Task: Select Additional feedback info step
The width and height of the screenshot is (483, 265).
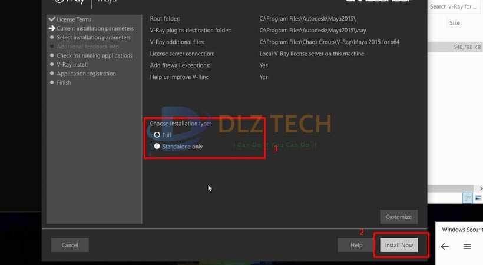Action: click(x=88, y=47)
